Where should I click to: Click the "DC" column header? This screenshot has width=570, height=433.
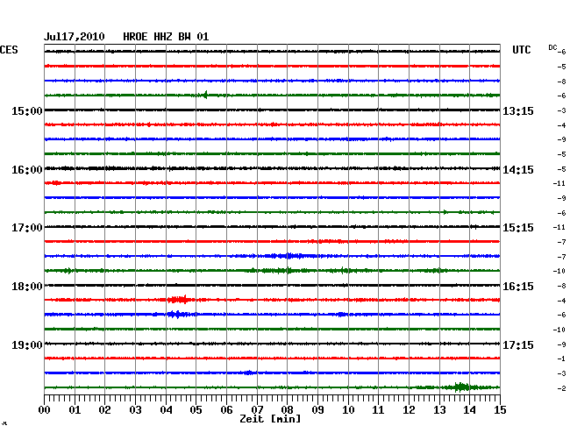point(552,47)
